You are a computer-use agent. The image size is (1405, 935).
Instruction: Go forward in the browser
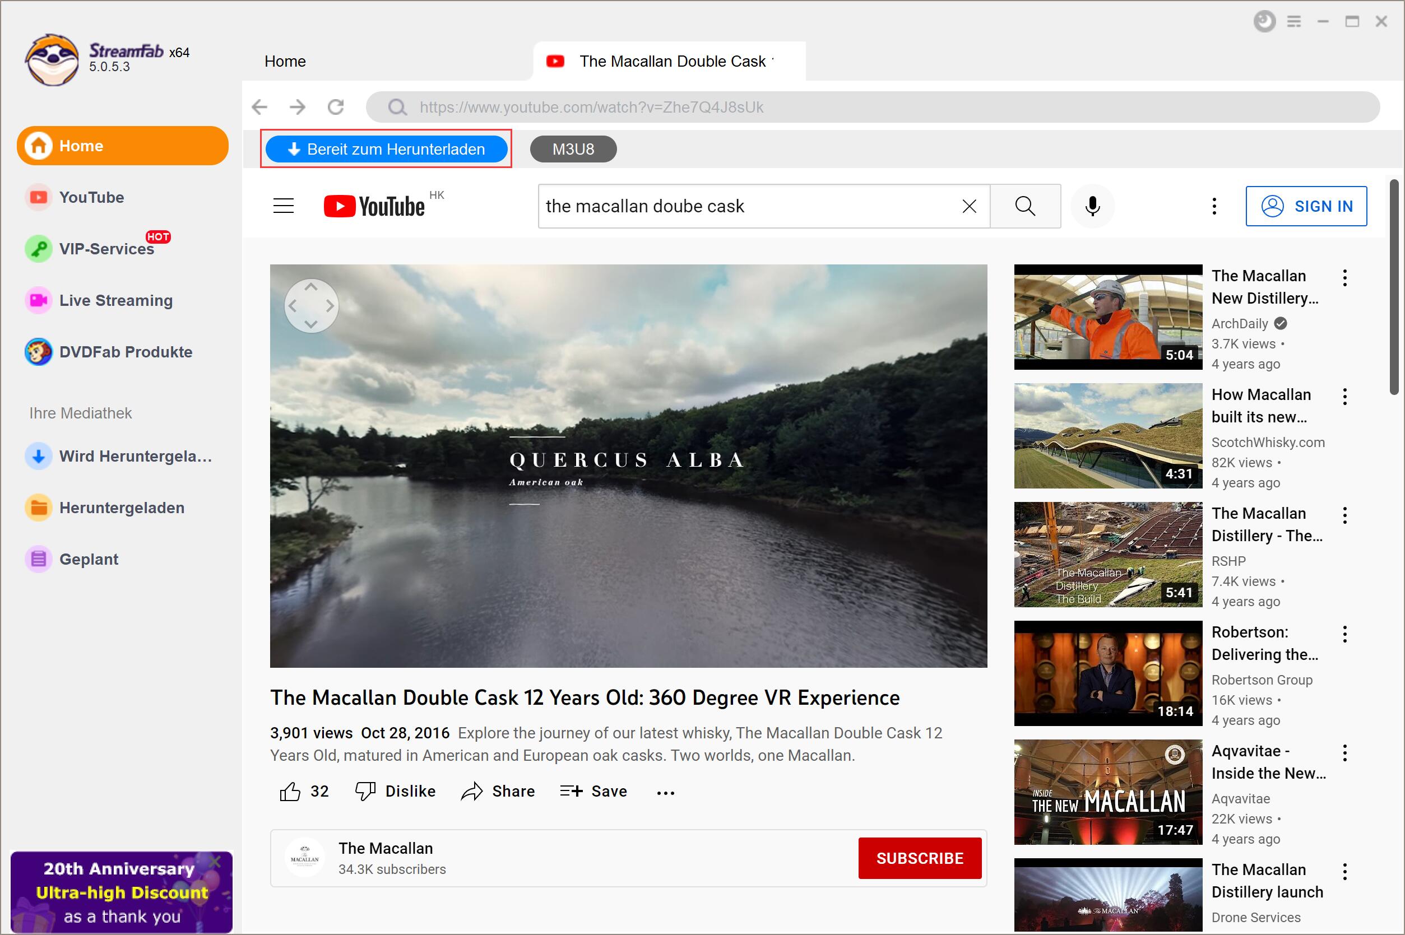pos(298,108)
